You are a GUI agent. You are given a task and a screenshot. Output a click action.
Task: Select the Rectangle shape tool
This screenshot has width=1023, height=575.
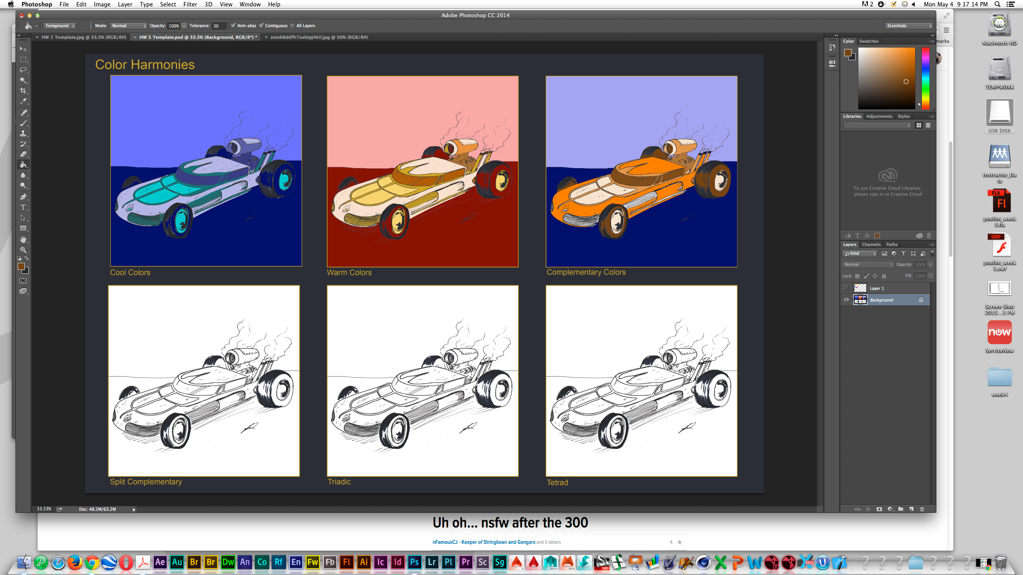23,228
